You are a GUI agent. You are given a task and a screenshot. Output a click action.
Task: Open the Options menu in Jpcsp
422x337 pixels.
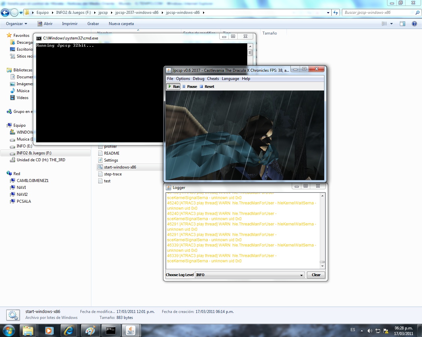183,79
